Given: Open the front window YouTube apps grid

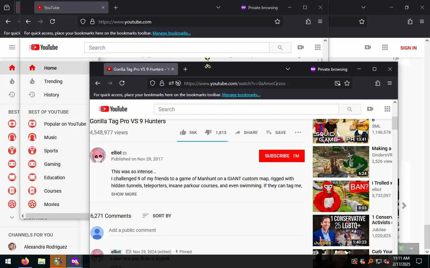Looking at the screenshot, I should click(x=387, y=109).
